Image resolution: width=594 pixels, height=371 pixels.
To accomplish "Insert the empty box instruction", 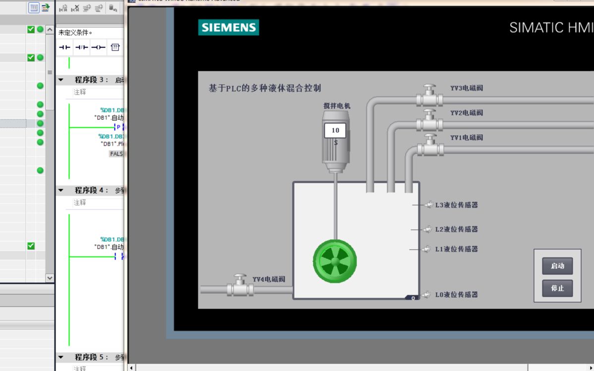I will coord(115,47).
